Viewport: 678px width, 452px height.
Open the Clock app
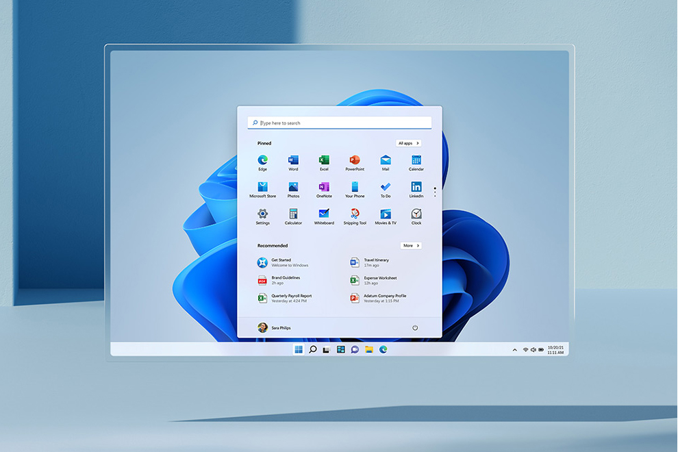[x=416, y=216]
